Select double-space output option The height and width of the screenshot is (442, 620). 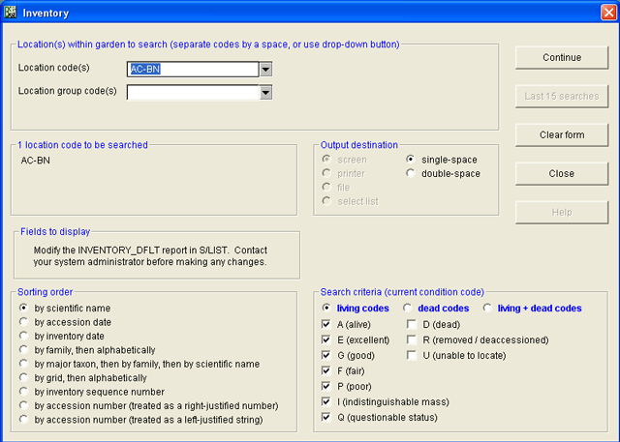pos(411,173)
